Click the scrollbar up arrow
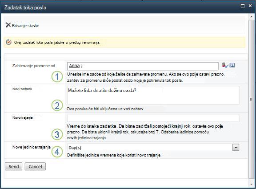 (x=251, y=16)
